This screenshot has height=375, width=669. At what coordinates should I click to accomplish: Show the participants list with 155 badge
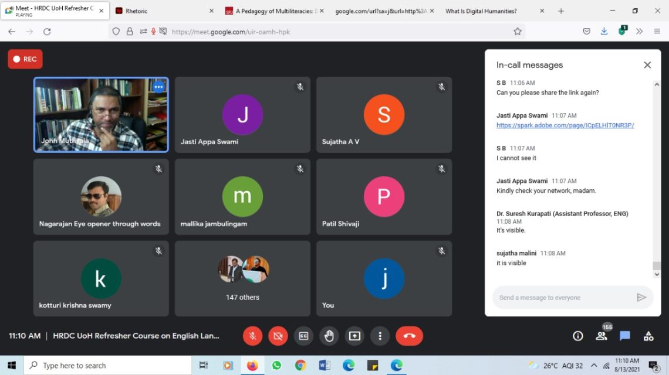[602, 336]
